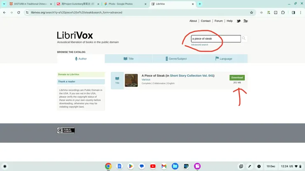
Task: Click the stylus tools pen icon
Action: tap(249, 166)
